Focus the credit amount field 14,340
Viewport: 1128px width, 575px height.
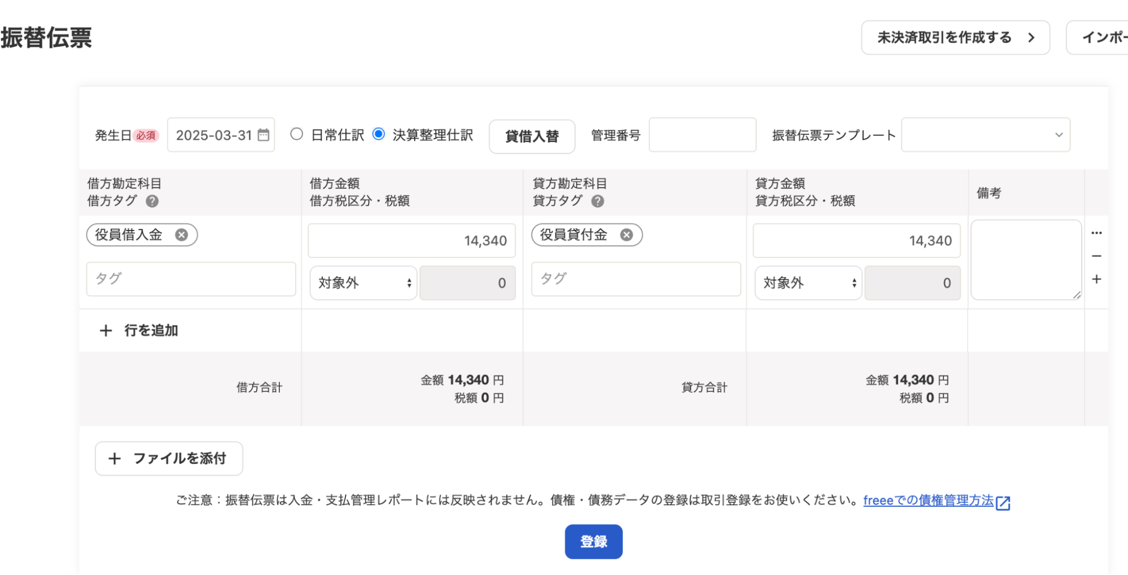point(857,241)
